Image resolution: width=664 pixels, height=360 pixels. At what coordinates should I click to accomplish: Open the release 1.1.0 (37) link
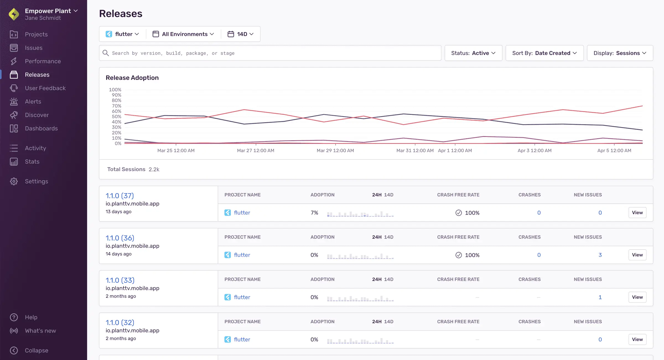click(120, 196)
